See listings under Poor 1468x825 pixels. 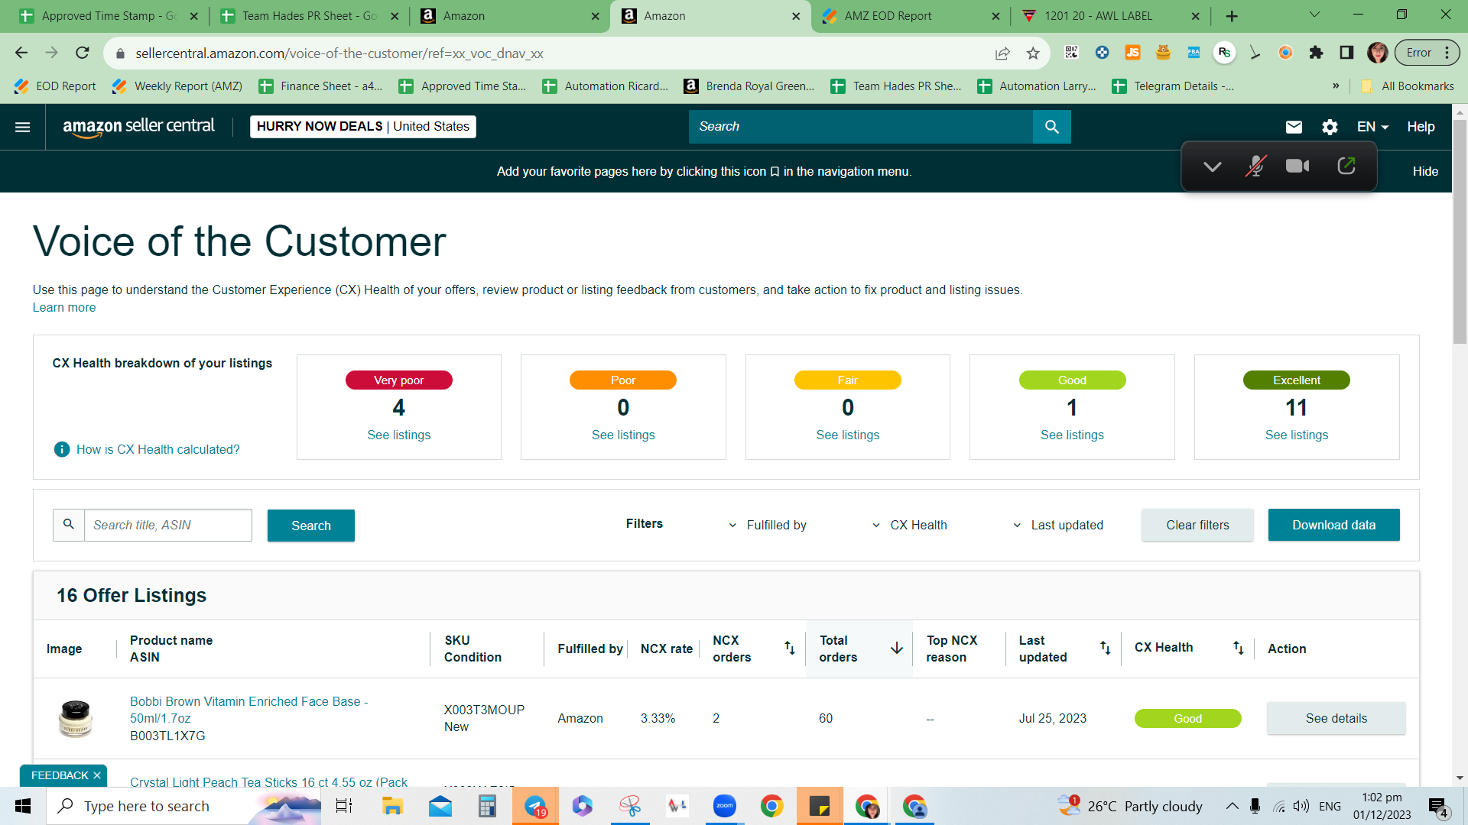coord(623,435)
